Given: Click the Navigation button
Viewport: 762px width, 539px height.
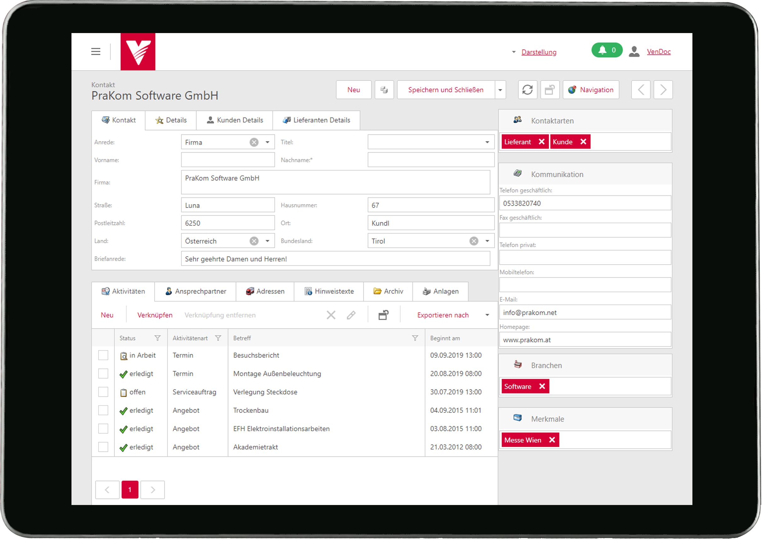Looking at the screenshot, I should [x=591, y=90].
